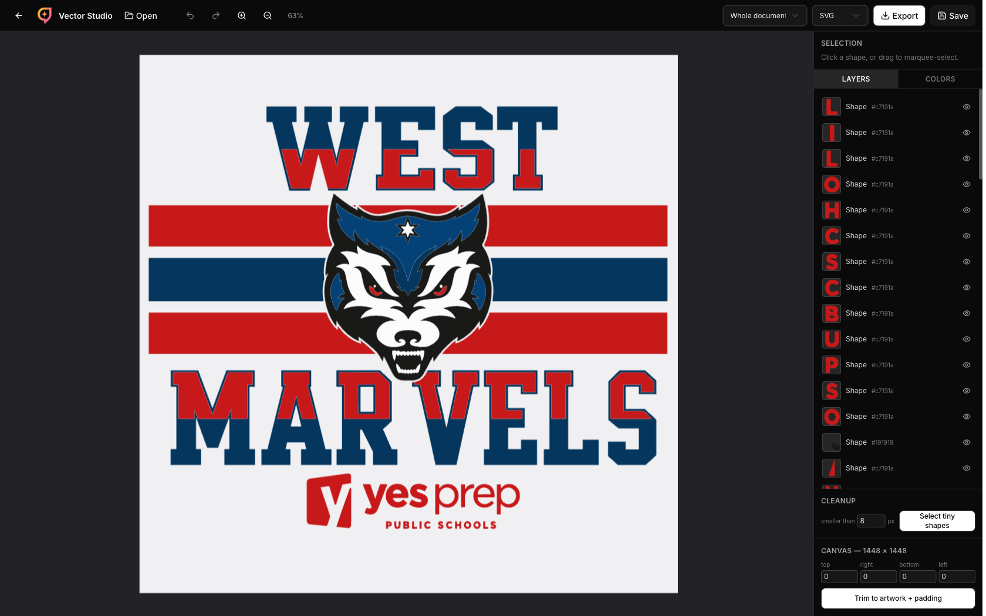This screenshot has width=986, height=616.
Task: Click the Vector Studio logo icon
Action: pyautogui.click(x=45, y=15)
